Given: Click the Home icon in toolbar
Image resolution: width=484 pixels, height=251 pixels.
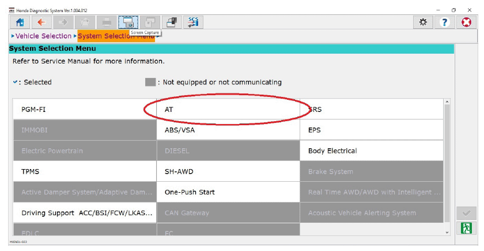Looking at the screenshot, I should coord(20,22).
